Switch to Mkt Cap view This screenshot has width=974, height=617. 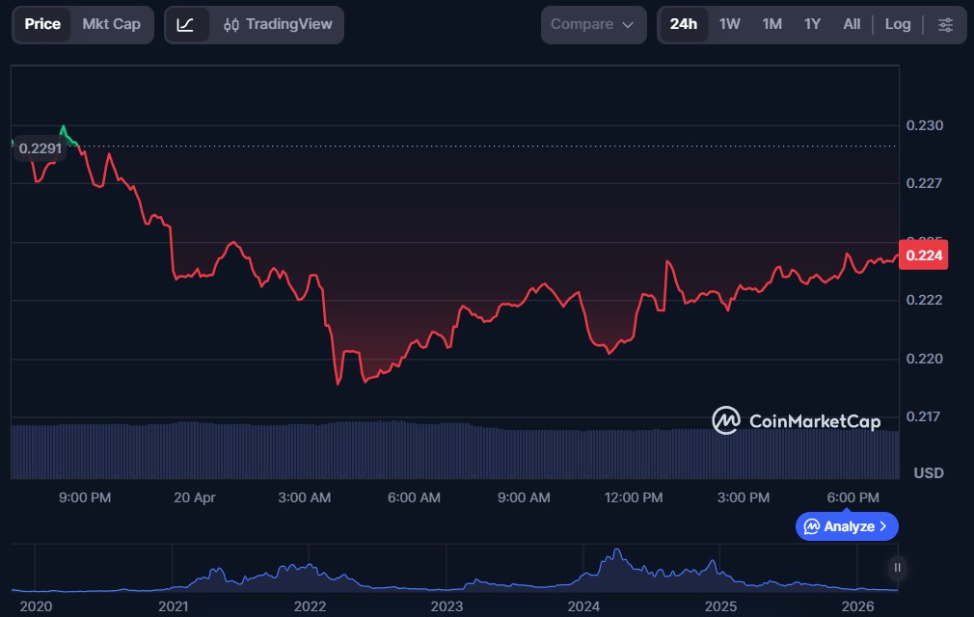click(x=111, y=24)
